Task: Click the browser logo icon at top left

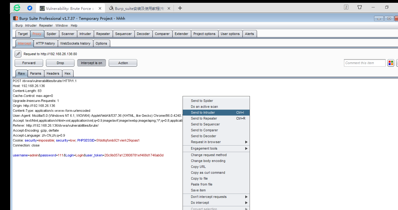Action: coord(17,8)
